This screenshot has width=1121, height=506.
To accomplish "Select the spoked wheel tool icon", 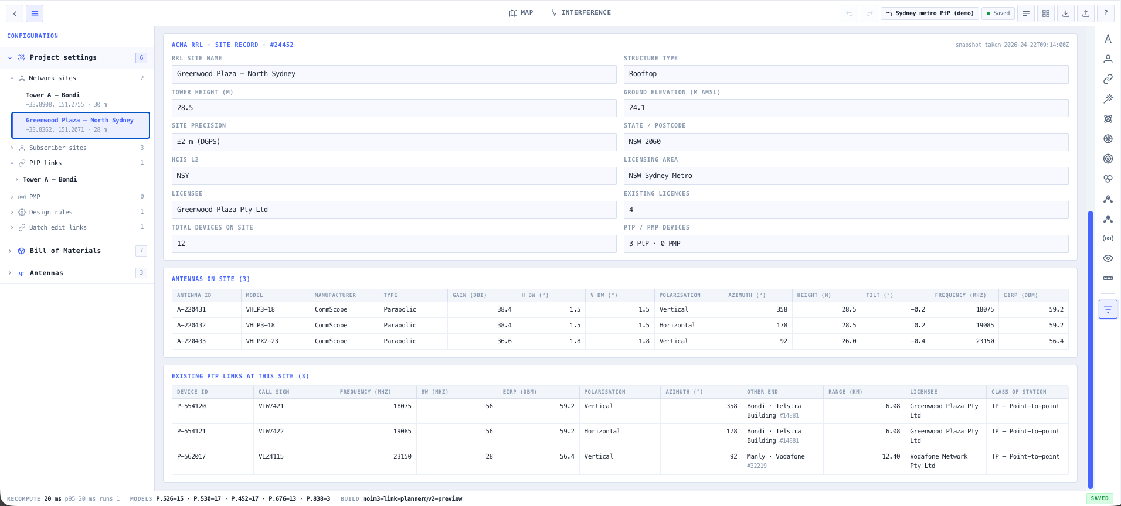I will 1108,139.
